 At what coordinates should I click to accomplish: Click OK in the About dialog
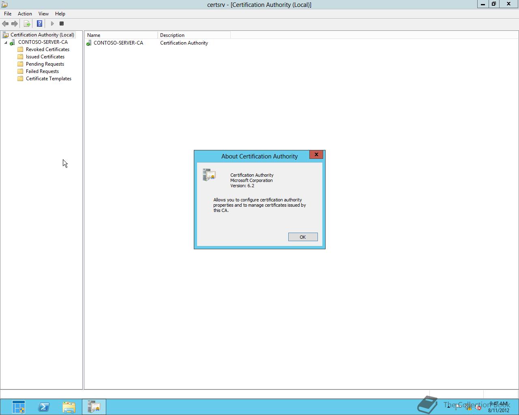[303, 237]
